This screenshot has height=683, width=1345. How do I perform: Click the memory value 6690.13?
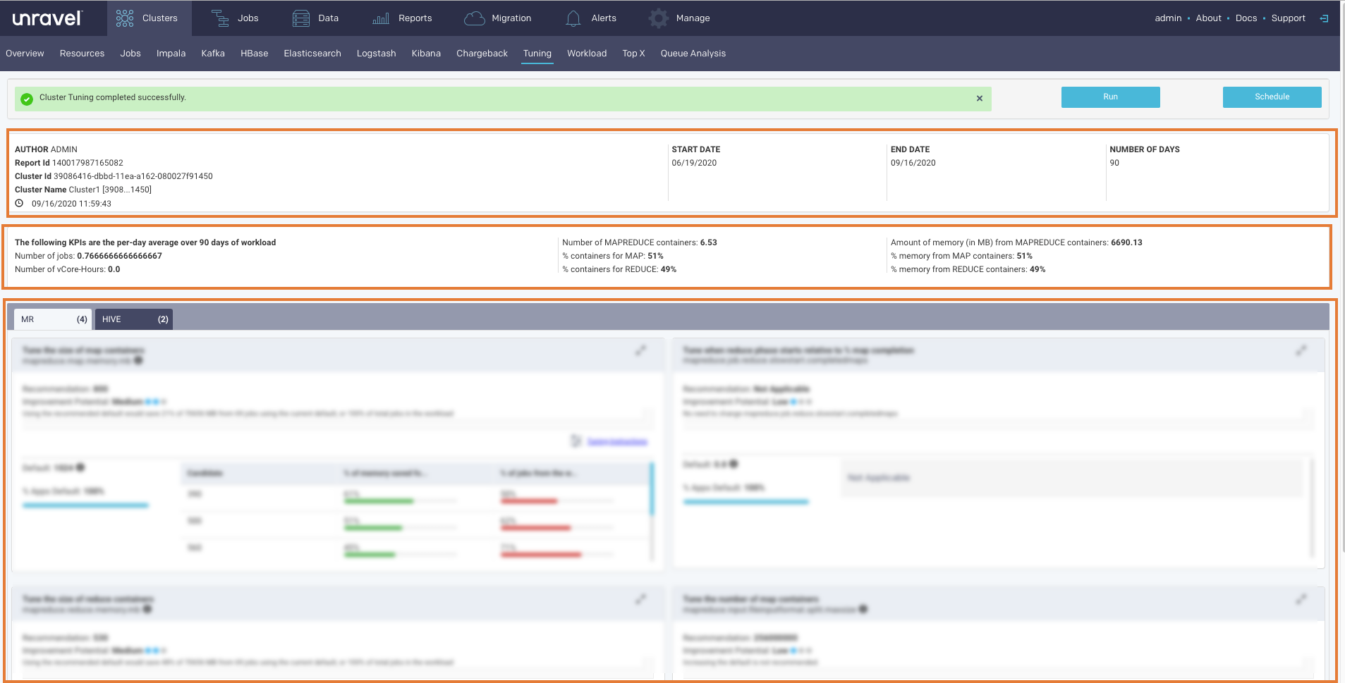point(1126,242)
